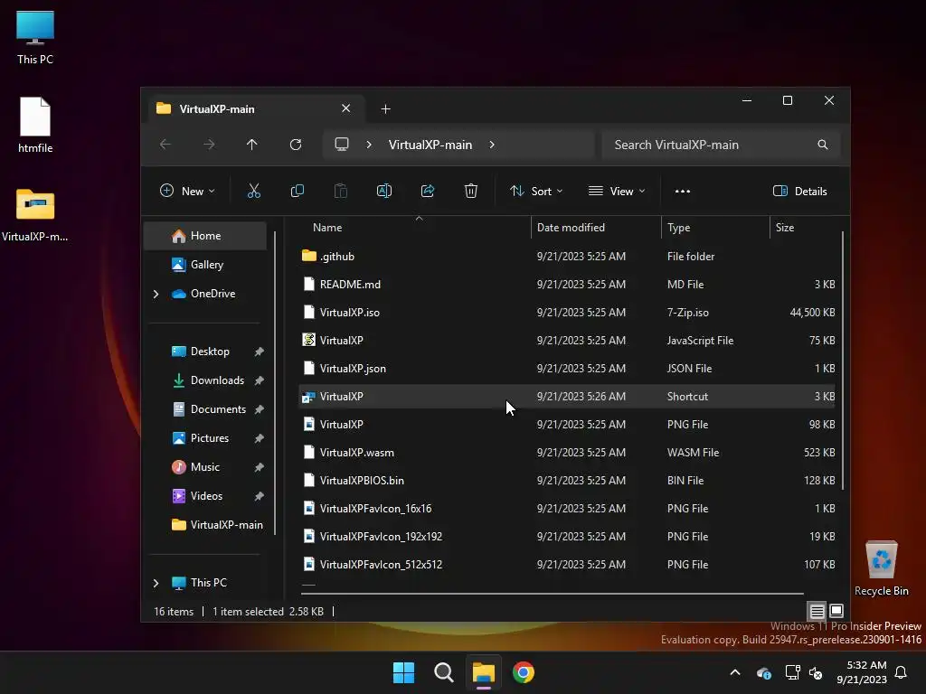Expand This PC in navigation pane
The height and width of the screenshot is (694, 926).
[x=156, y=583]
